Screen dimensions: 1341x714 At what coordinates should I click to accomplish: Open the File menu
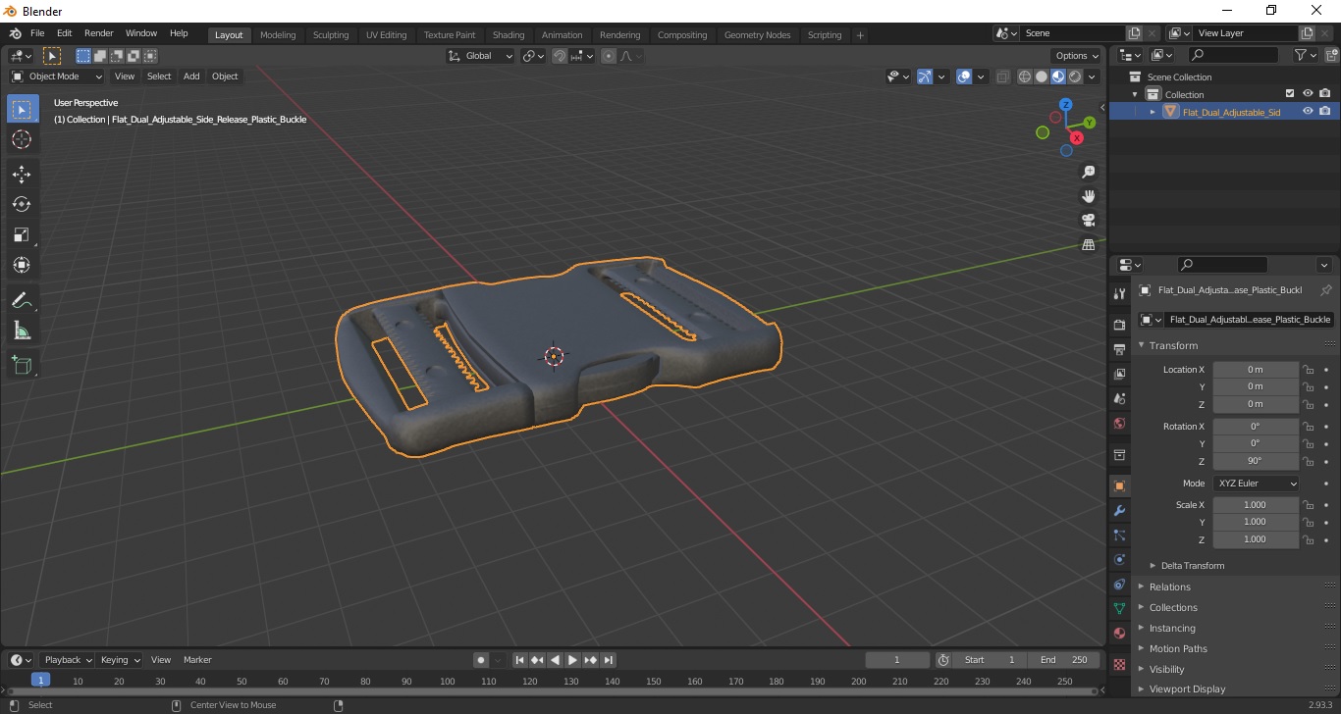[x=37, y=33]
